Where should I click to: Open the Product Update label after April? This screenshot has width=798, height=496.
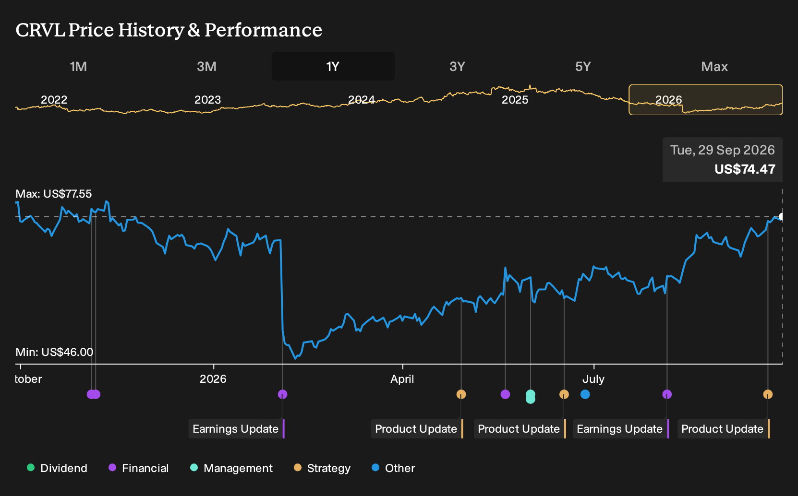(x=417, y=429)
